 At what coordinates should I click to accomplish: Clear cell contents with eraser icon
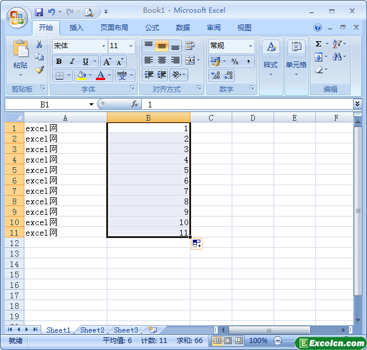tap(319, 70)
